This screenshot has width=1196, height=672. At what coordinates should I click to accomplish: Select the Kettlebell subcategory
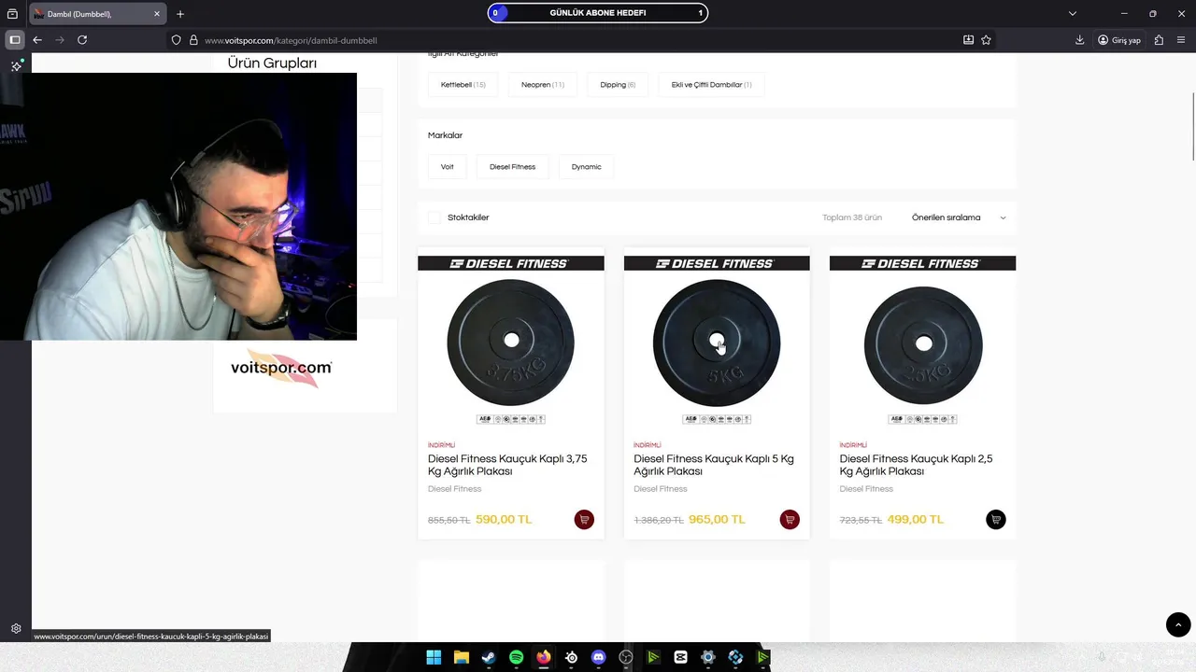(463, 85)
